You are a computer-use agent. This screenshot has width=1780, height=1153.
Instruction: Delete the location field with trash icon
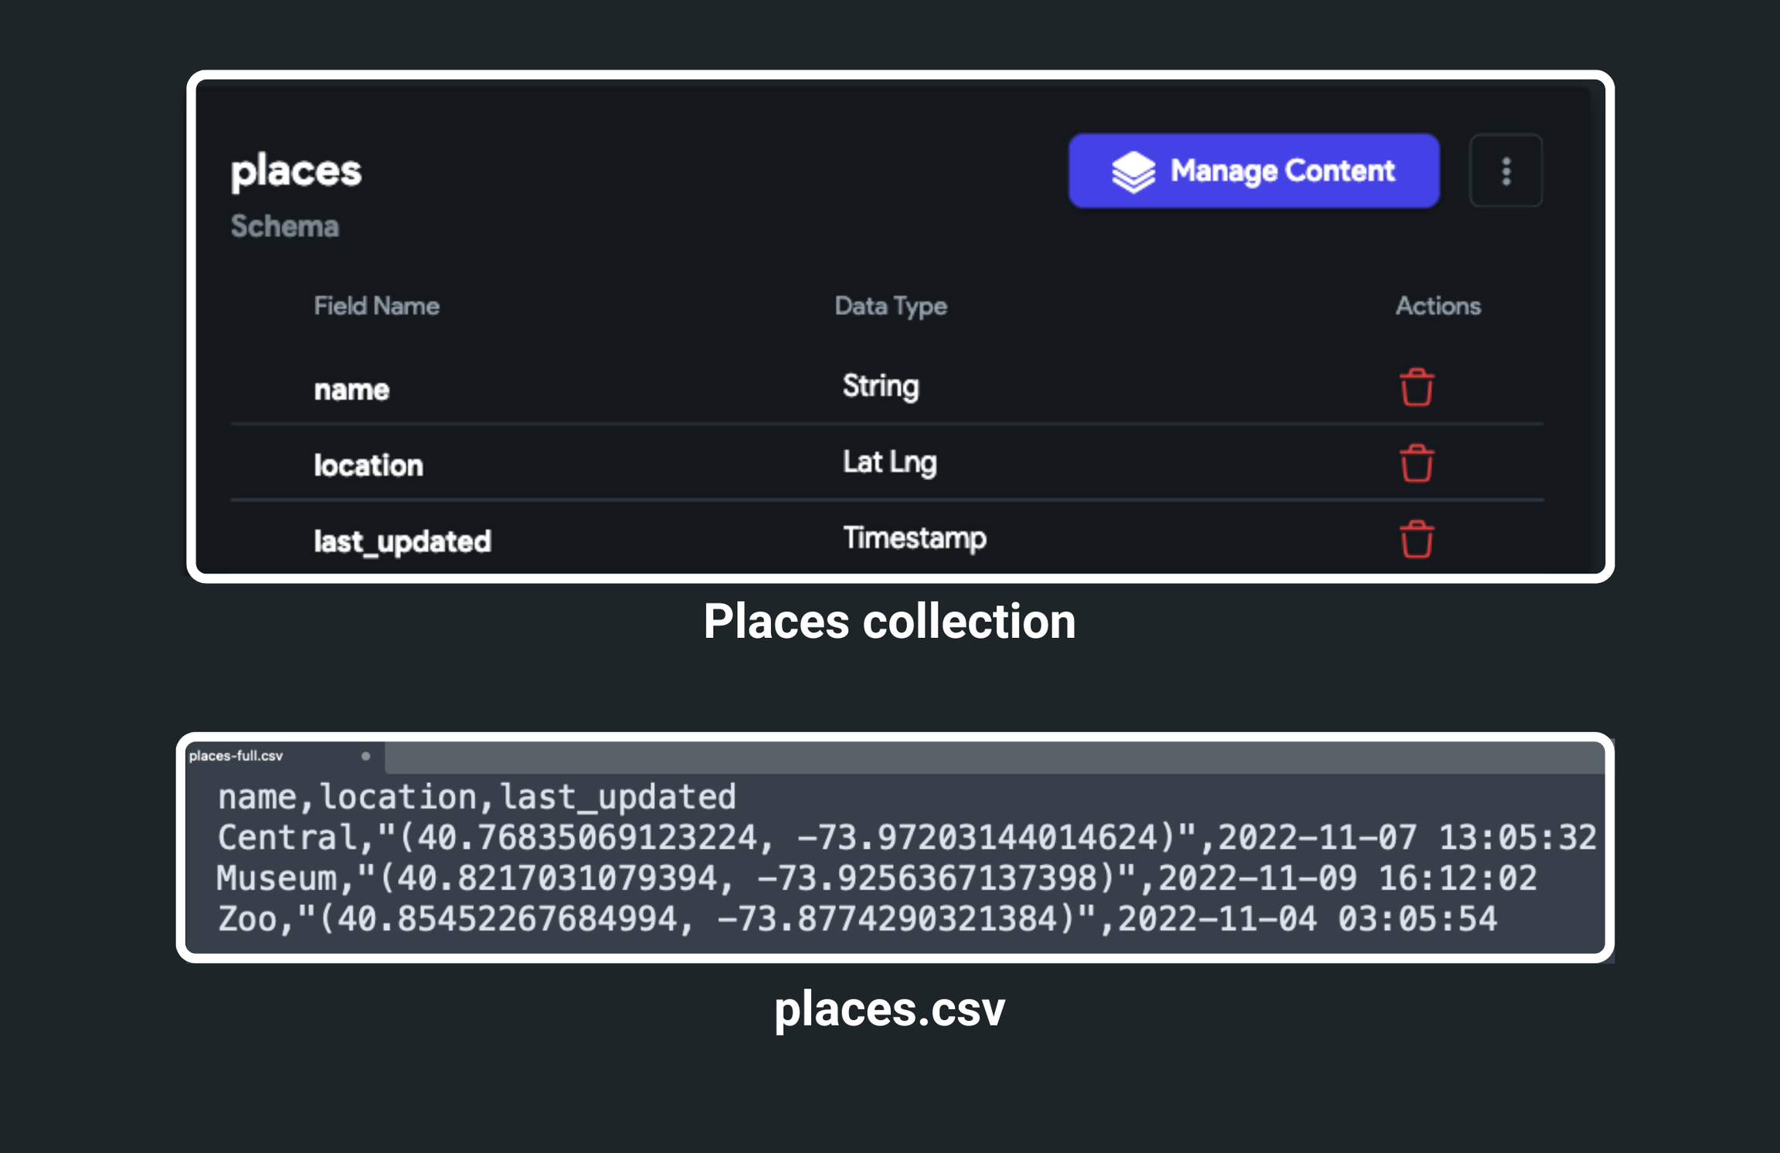[1416, 463]
